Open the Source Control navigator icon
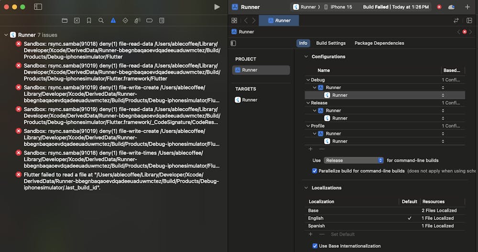This screenshot has width=478, height=252. coord(77,21)
